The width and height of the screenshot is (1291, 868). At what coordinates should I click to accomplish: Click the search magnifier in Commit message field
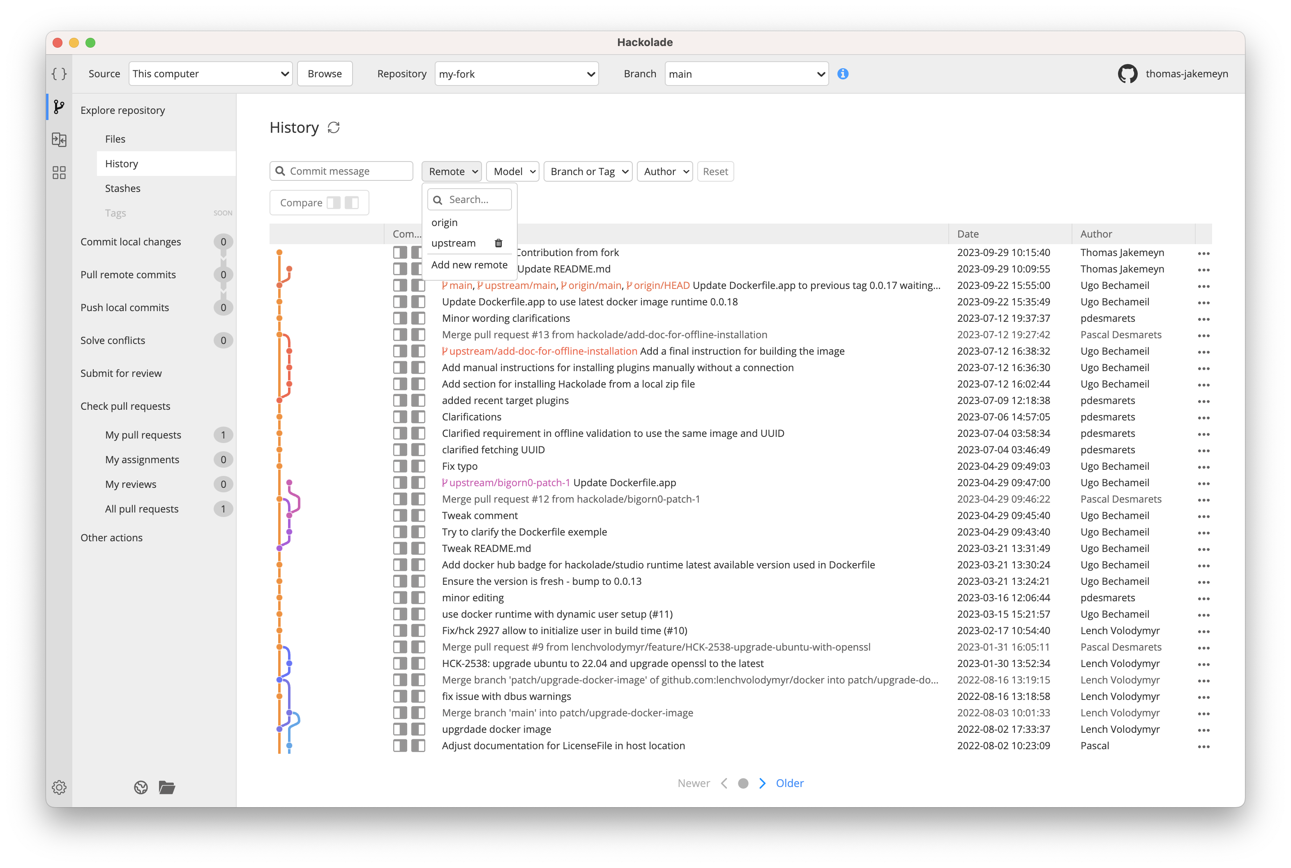[x=281, y=171]
